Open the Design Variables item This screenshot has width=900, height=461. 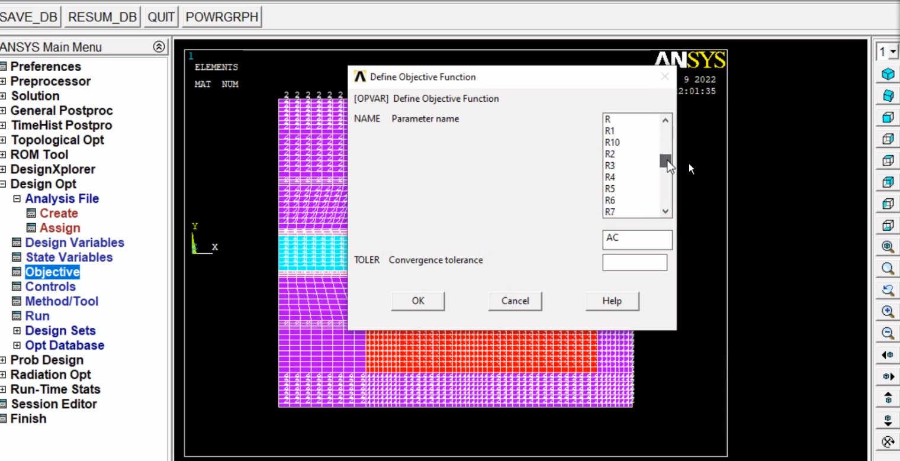point(75,243)
